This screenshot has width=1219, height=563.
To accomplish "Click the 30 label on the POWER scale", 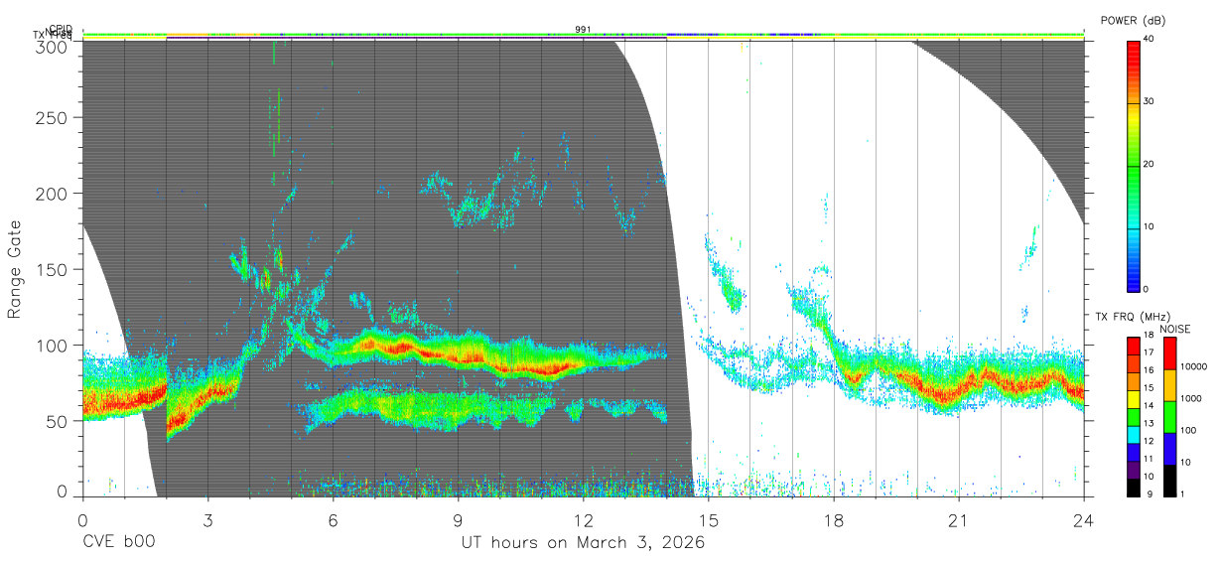I will (x=1150, y=101).
